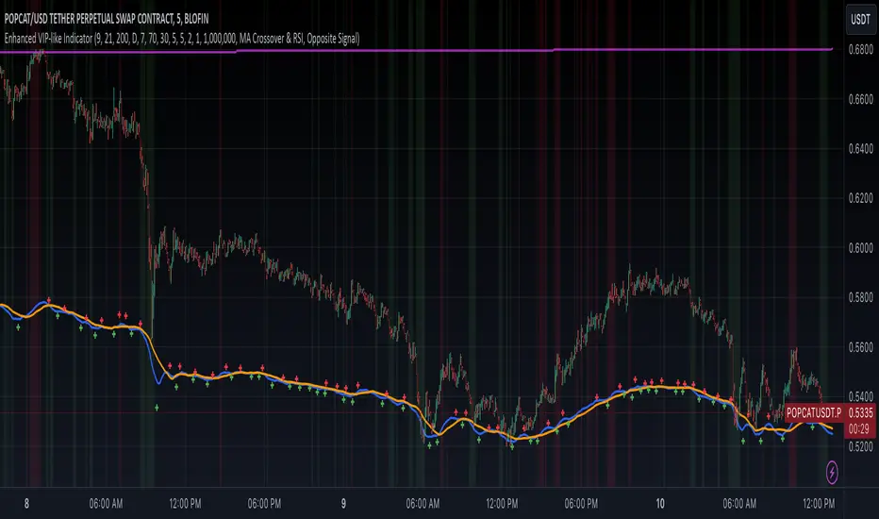Screen dimensions: 879x519
Task: Click the 0.5200 price axis label
Action: click(860, 446)
